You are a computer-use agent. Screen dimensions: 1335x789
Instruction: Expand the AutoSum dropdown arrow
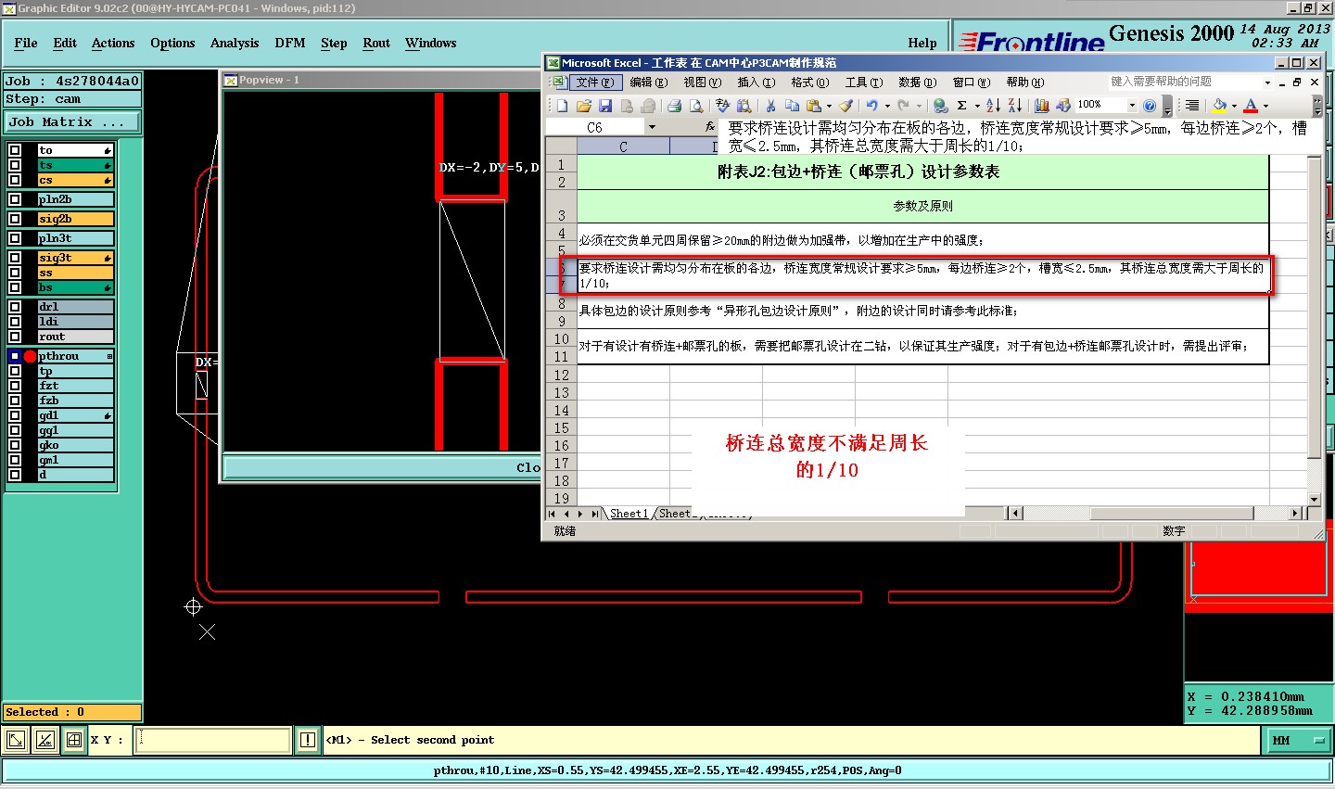[977, 106]
